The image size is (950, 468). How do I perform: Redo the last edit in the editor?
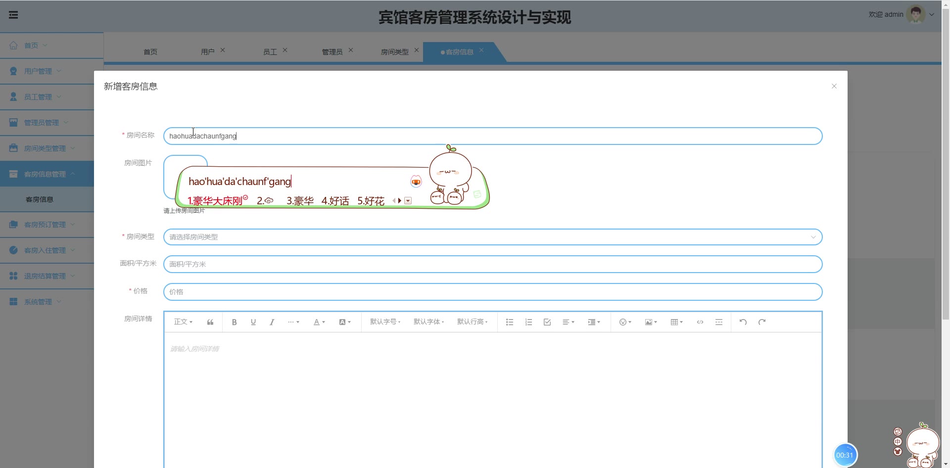pos(762,322)
